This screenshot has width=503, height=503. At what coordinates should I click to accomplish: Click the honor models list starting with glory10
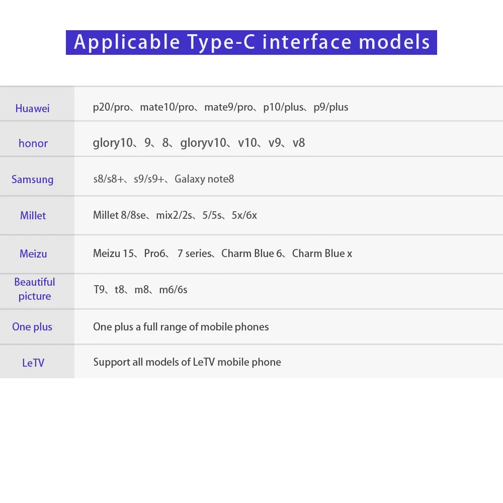199,143
